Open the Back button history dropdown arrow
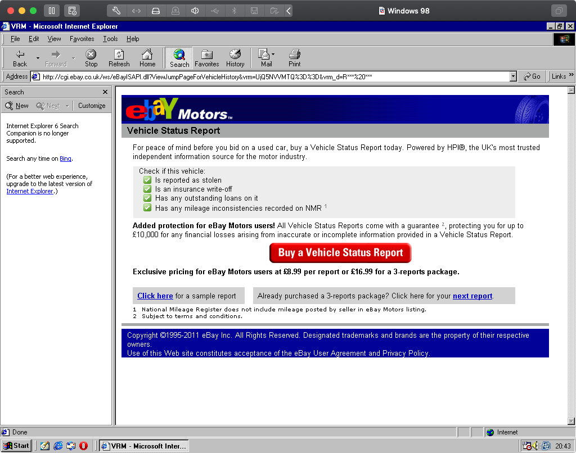The width and height of the screenshot is (576, 453). (38, 58)
